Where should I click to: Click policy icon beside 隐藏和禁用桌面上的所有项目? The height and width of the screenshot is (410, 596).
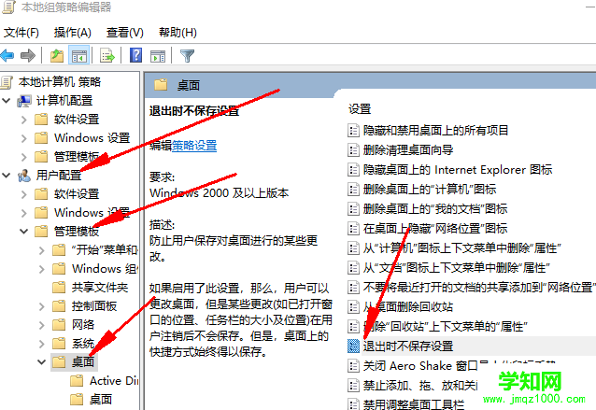353,131
